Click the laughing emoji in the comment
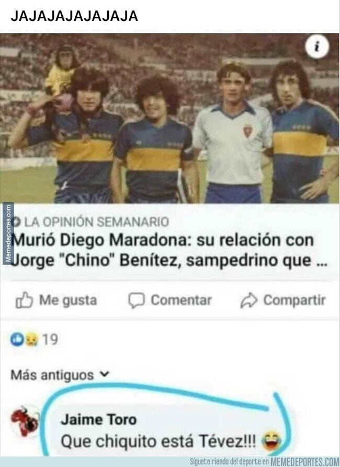The width and height of the screenshot is (340, 467). click(271, 441)
